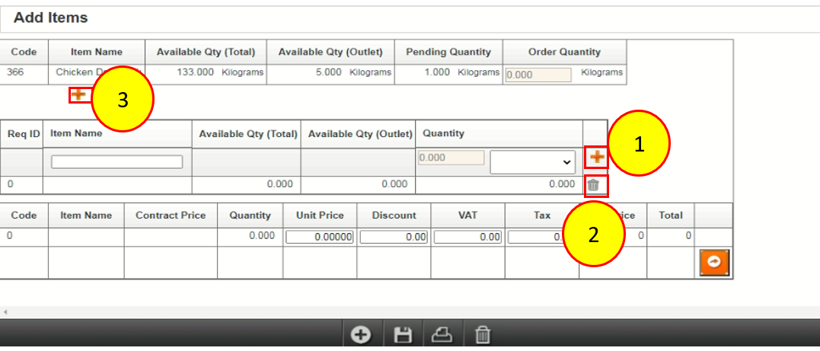Click the Order Quantity input field
The width and height of the screenshot is (820, 351).
point(538,75)
